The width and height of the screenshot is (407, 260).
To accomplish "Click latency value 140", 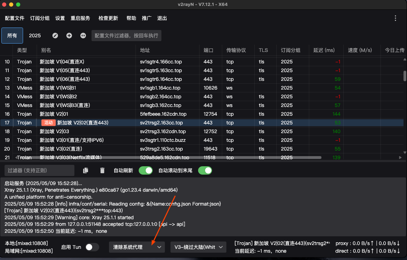I will [x=336, y=131].
